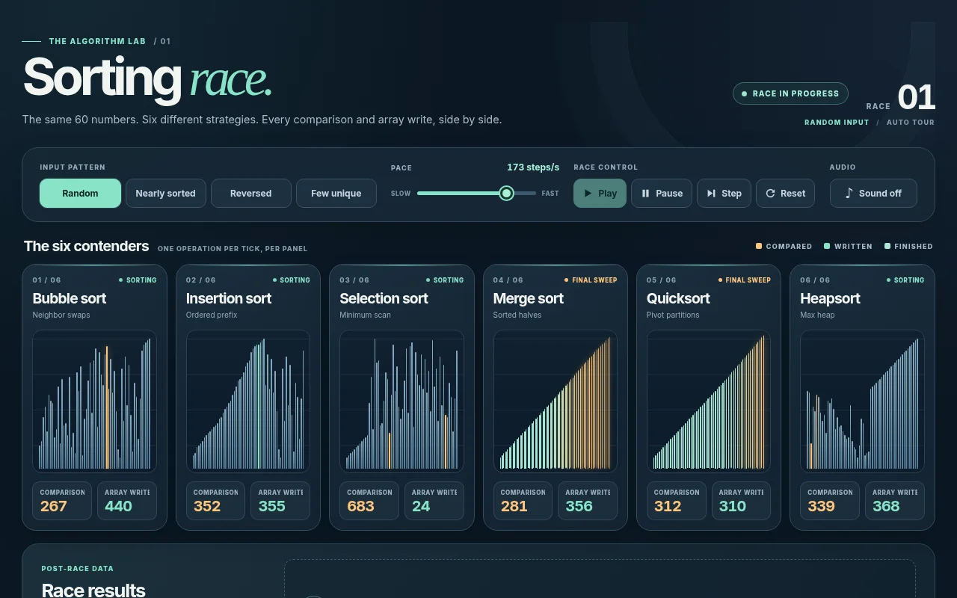Click the WRITTEN legend entry
Viewport: 957px width, 598px height.
[848, 246]
